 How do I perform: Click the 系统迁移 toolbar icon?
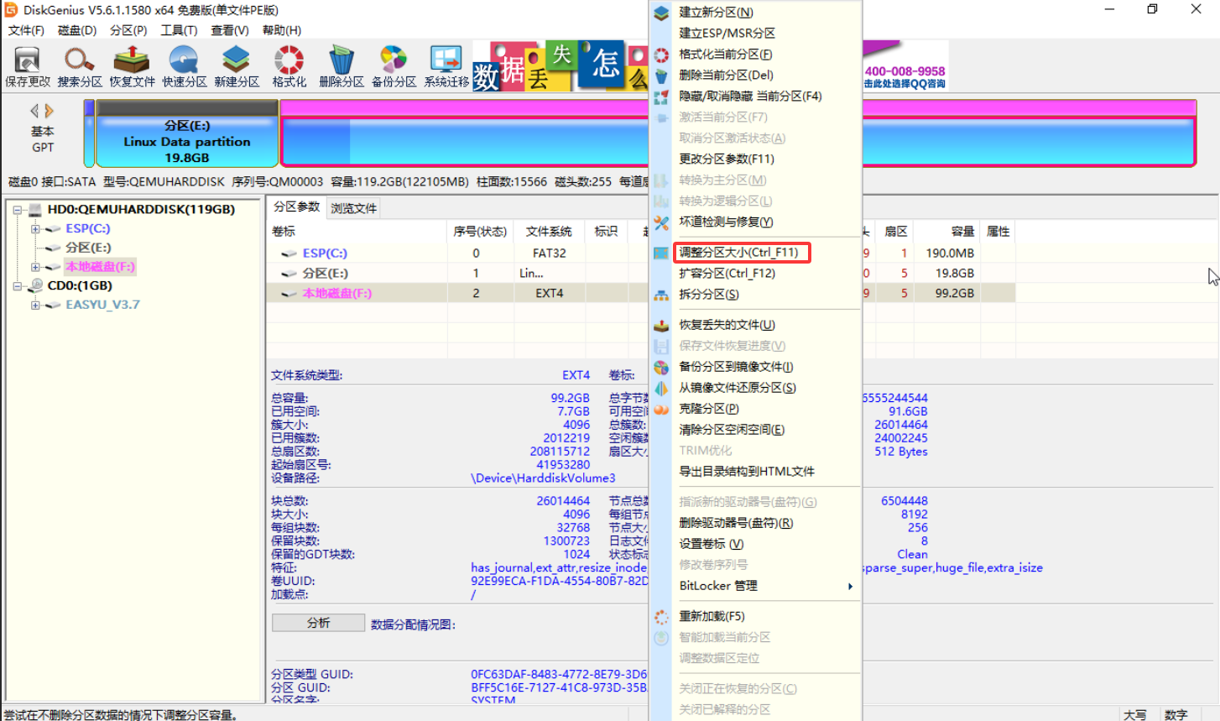tap(446, 66)
